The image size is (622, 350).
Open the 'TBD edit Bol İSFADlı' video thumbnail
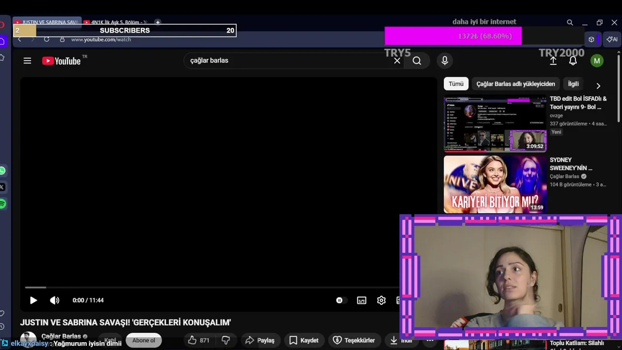click(495, 123)
